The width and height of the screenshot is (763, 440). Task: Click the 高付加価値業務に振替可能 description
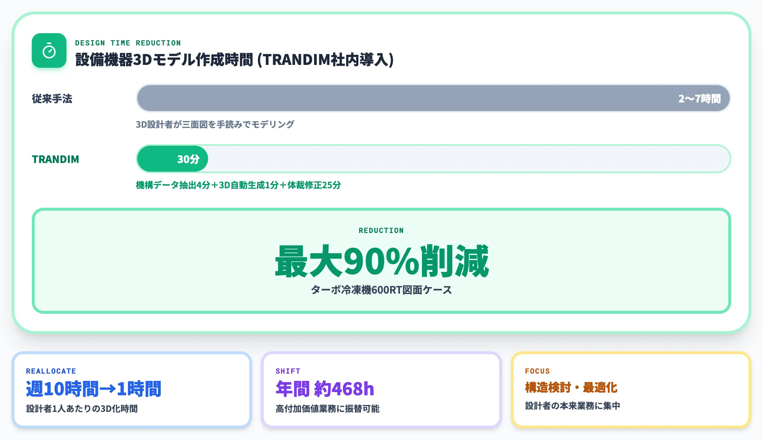click(x=328, y=409)
